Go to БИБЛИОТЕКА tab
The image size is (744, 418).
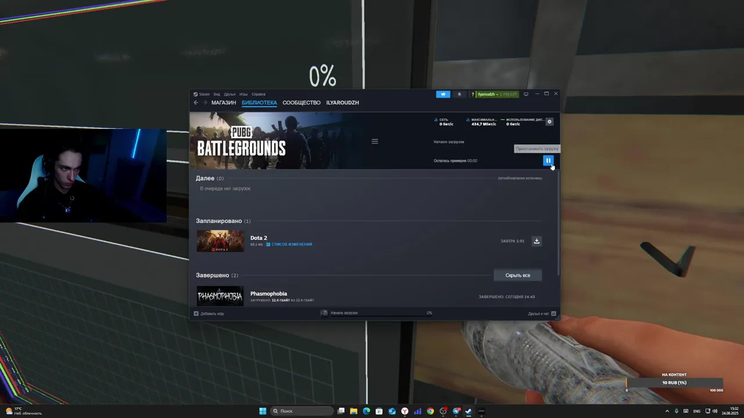pos(259,103)
